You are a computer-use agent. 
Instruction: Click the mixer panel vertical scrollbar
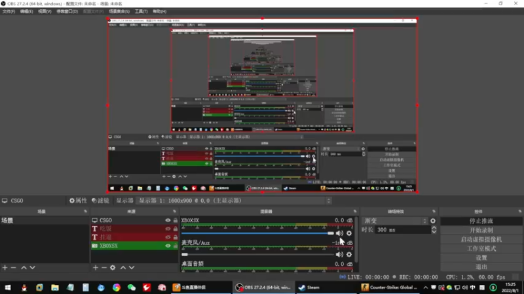click(356, 239)
